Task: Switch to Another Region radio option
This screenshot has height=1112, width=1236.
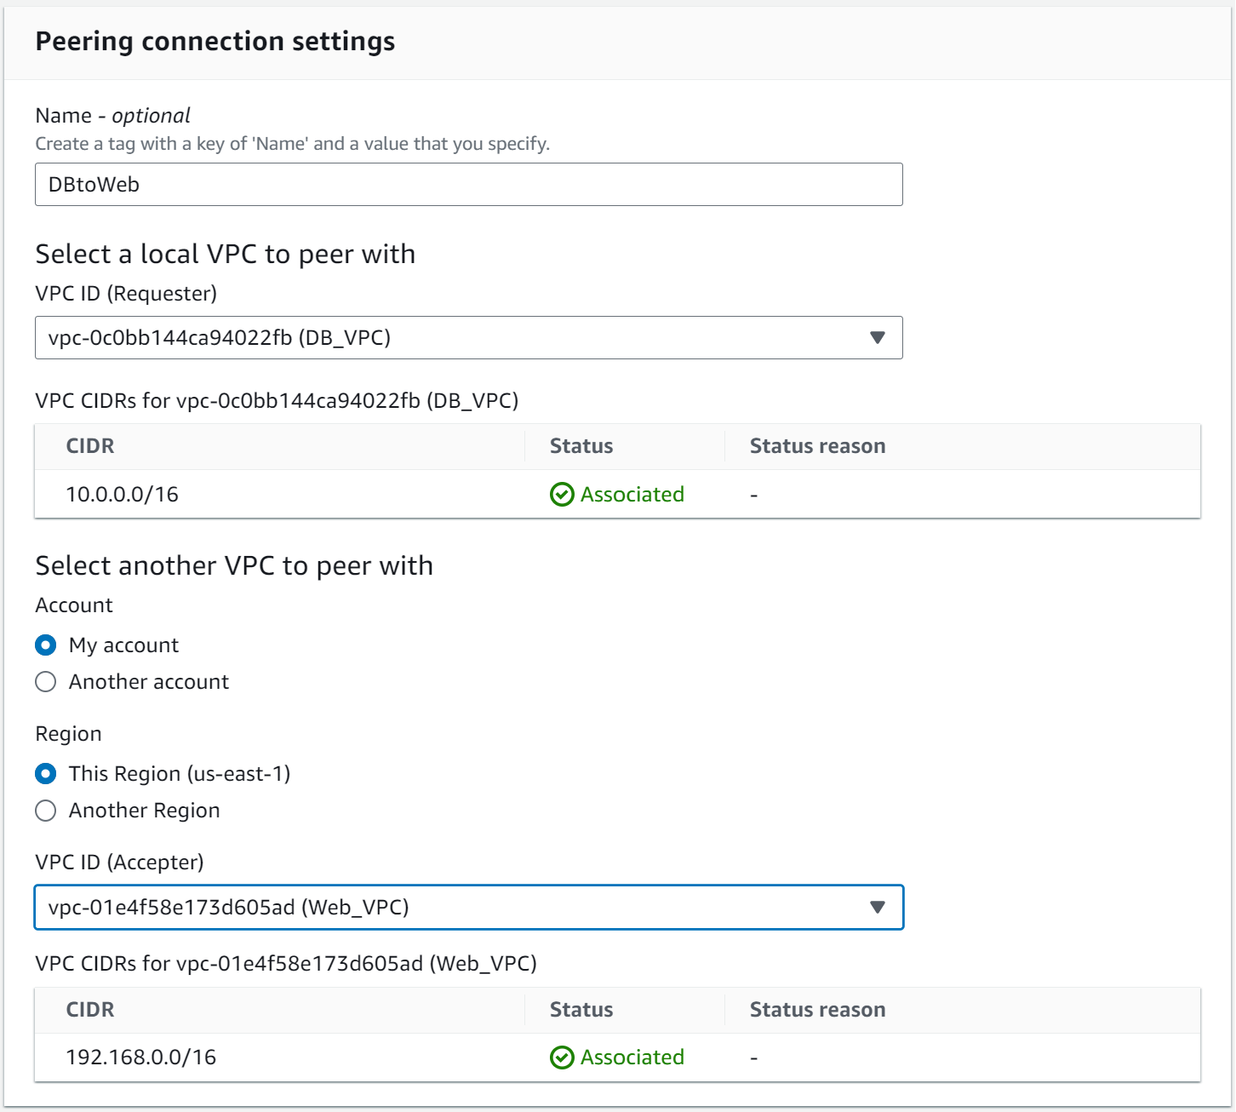Action: (46, 811)
